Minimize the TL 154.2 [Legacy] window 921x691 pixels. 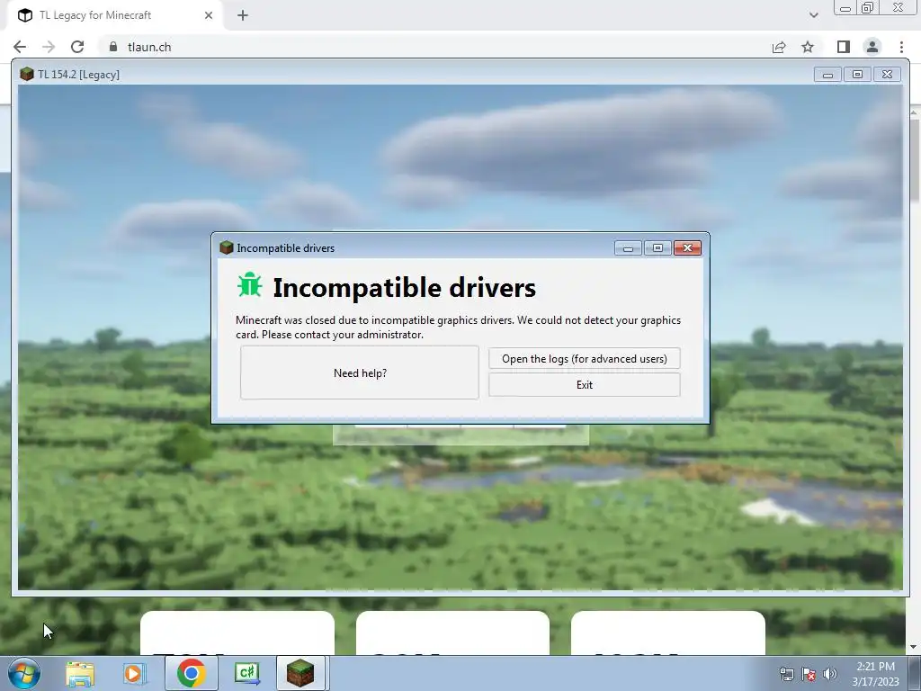tap(827, 75)
